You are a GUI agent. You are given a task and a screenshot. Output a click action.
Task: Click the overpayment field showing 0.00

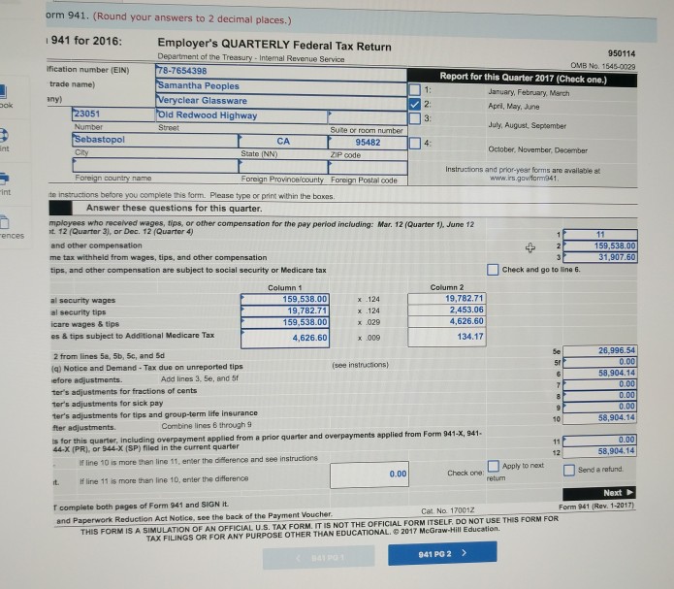coord(369,474)
